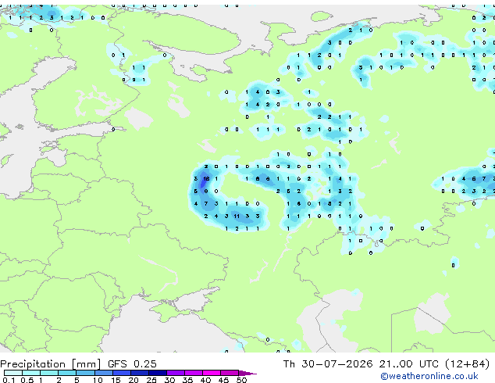Click the '0.1' label on the legend scale
Viewport: 495px width, 383px height.
(x=9, y=380)
